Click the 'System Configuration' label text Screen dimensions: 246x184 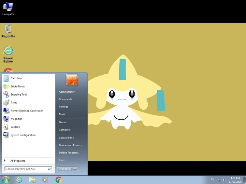23,135
